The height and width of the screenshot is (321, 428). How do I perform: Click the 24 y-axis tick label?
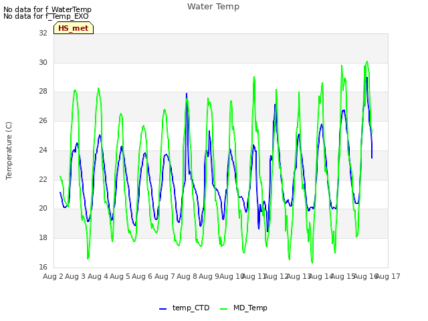[x=43, y=150]
